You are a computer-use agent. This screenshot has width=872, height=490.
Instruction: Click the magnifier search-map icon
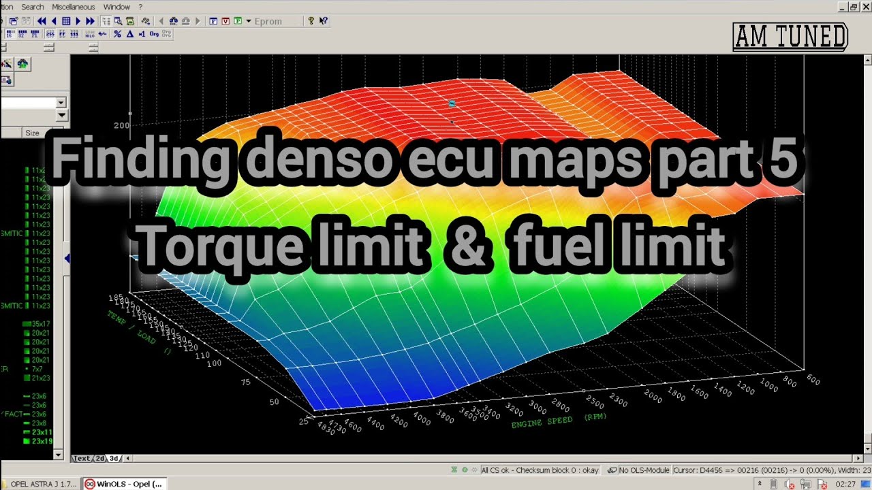pyautogui.click(x=118, y=21)
